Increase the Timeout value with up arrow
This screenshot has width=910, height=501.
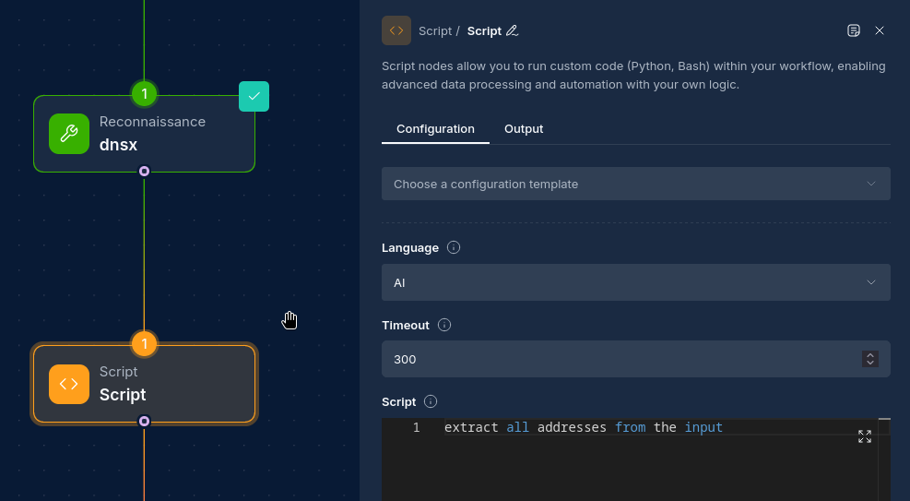coord(870,354)
